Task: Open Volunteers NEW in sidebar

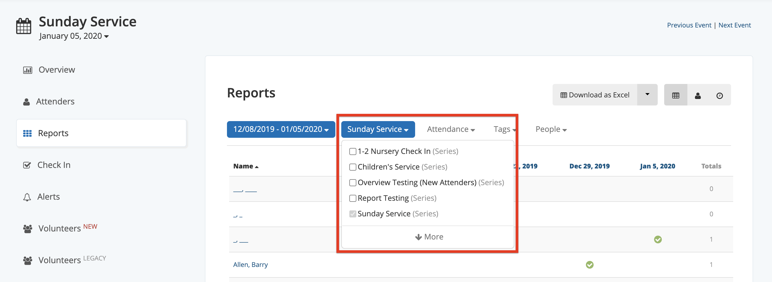Action: (68, 228)
